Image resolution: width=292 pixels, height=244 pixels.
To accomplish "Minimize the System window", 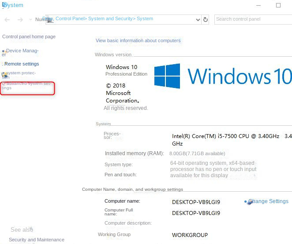I will (258, 5).
